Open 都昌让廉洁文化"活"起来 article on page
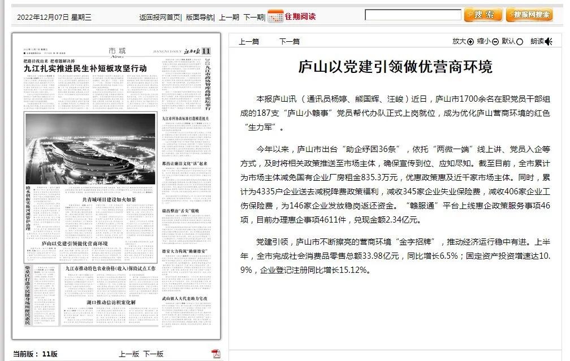This screenshot has height=361, width=570. tap(185, 163)
